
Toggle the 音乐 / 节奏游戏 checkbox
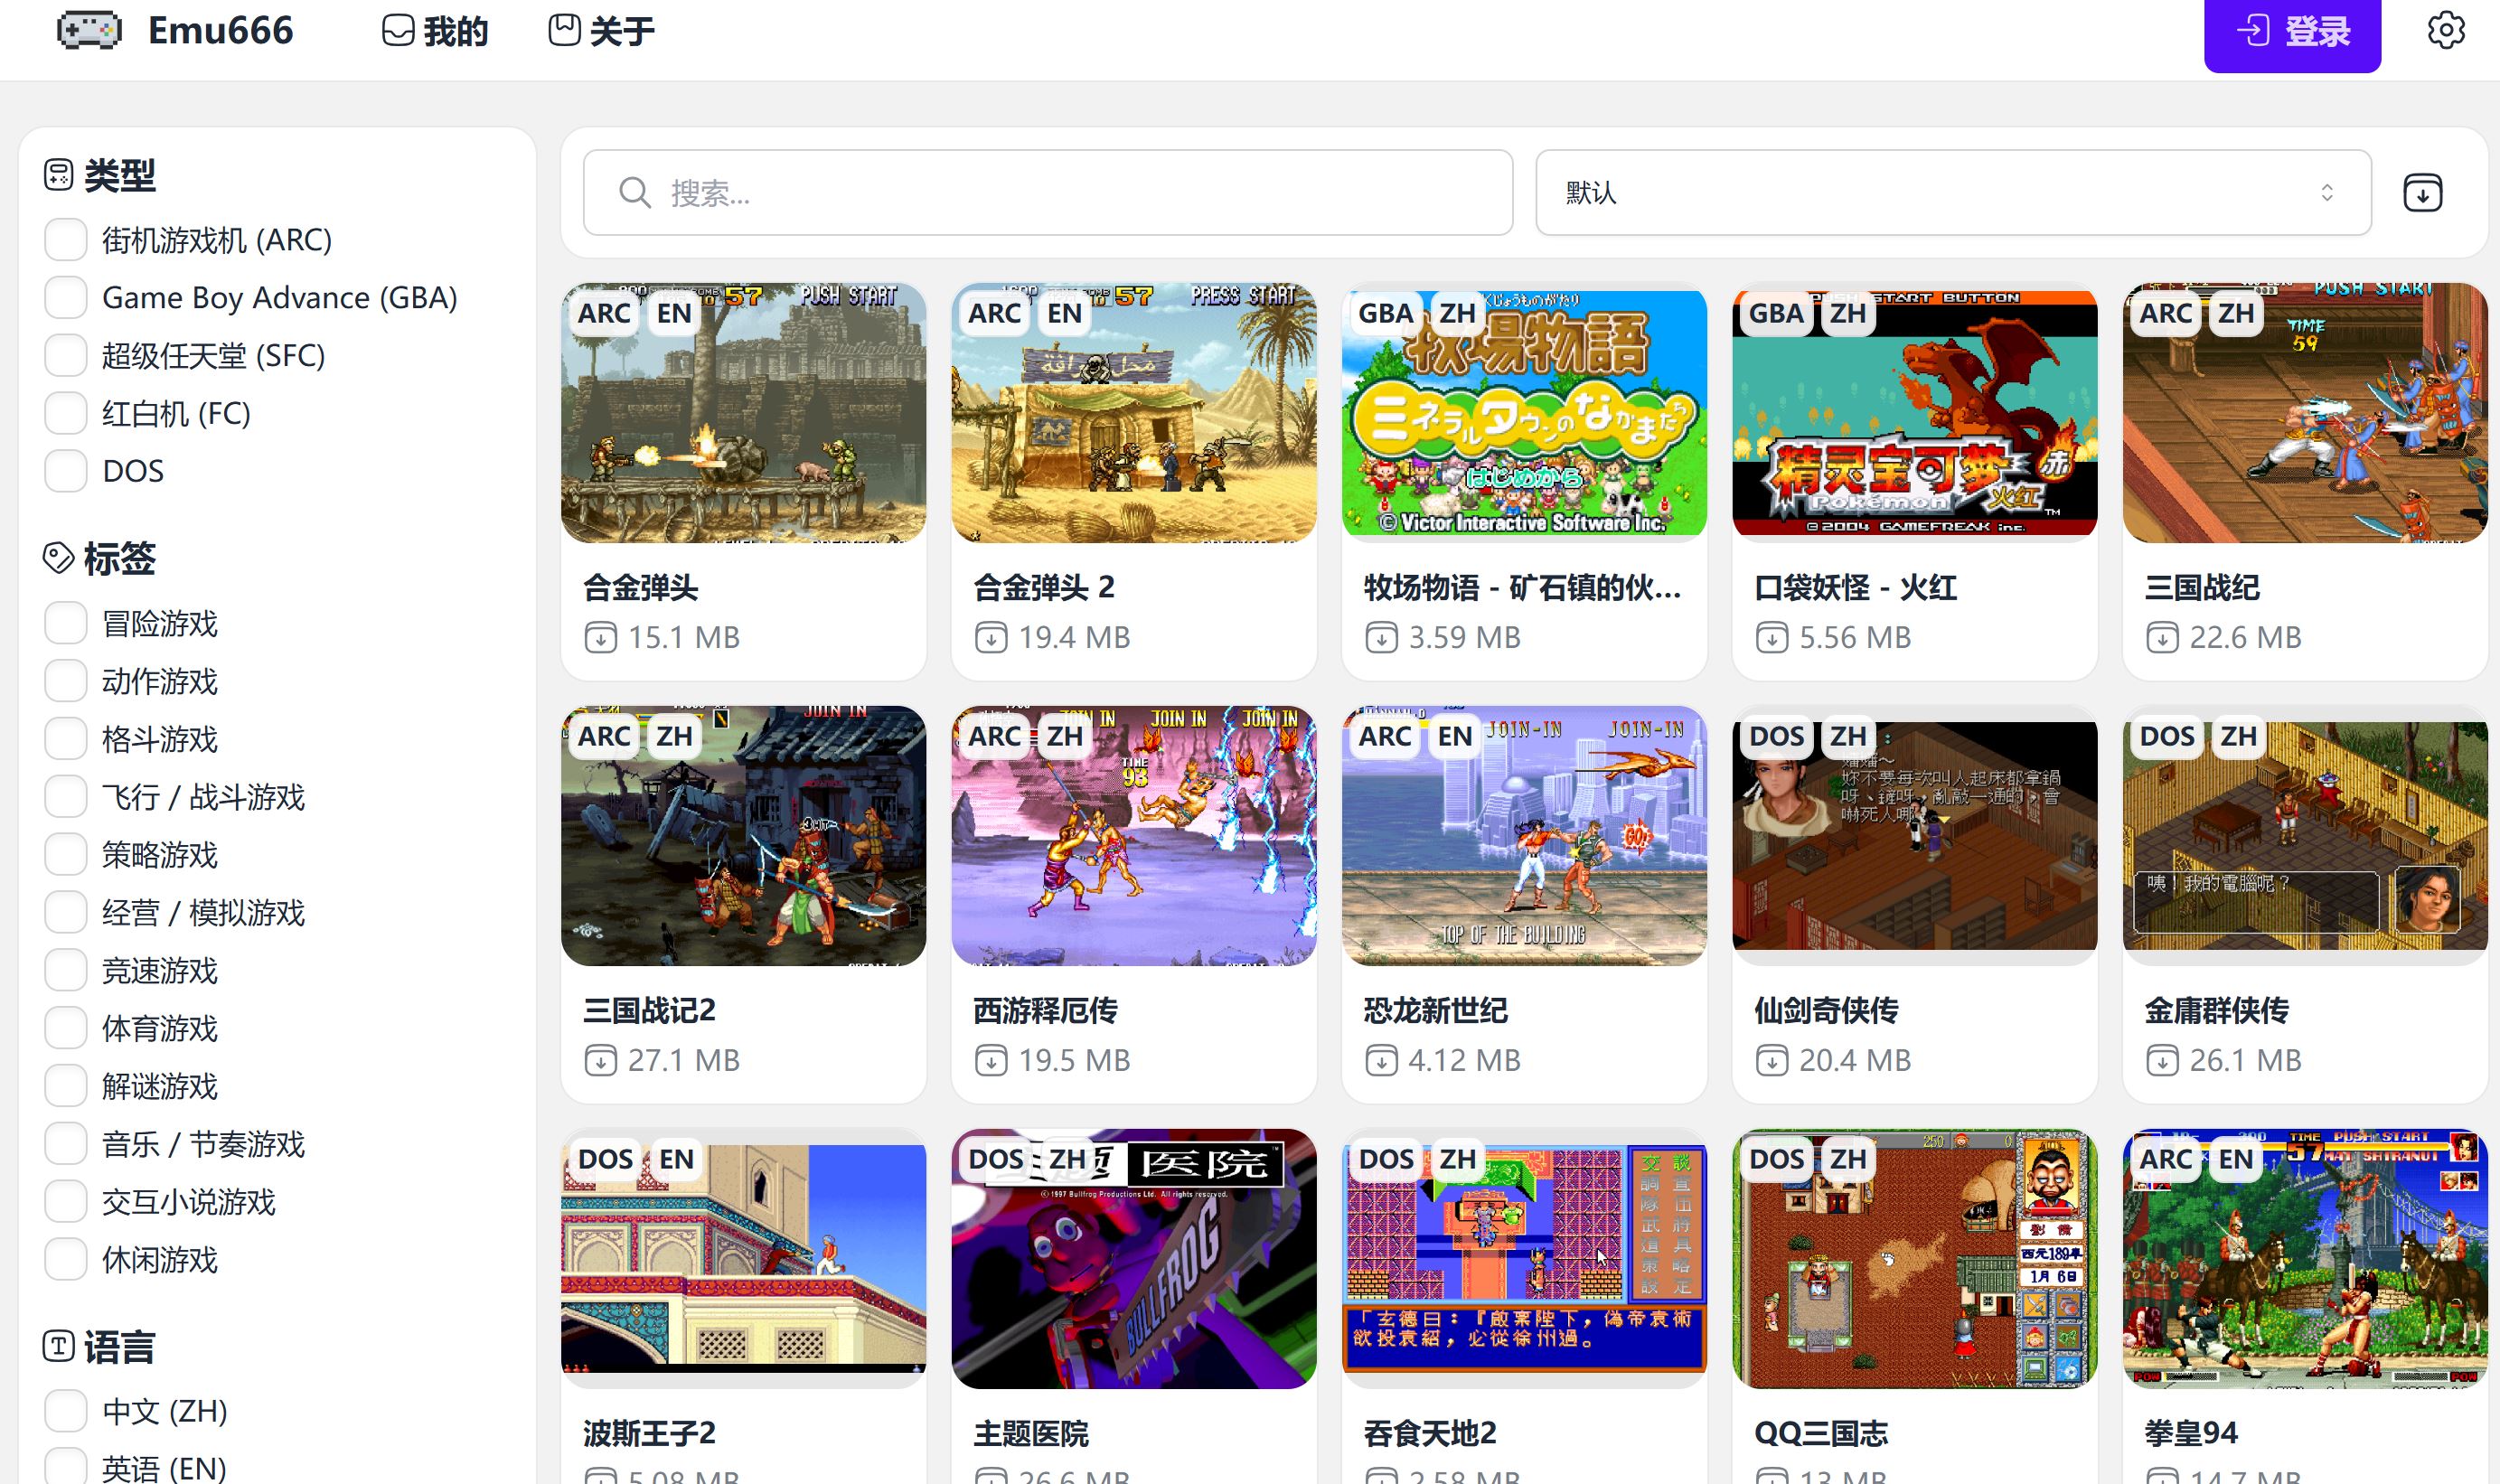pyautogui.click(x=66, y=1144)
